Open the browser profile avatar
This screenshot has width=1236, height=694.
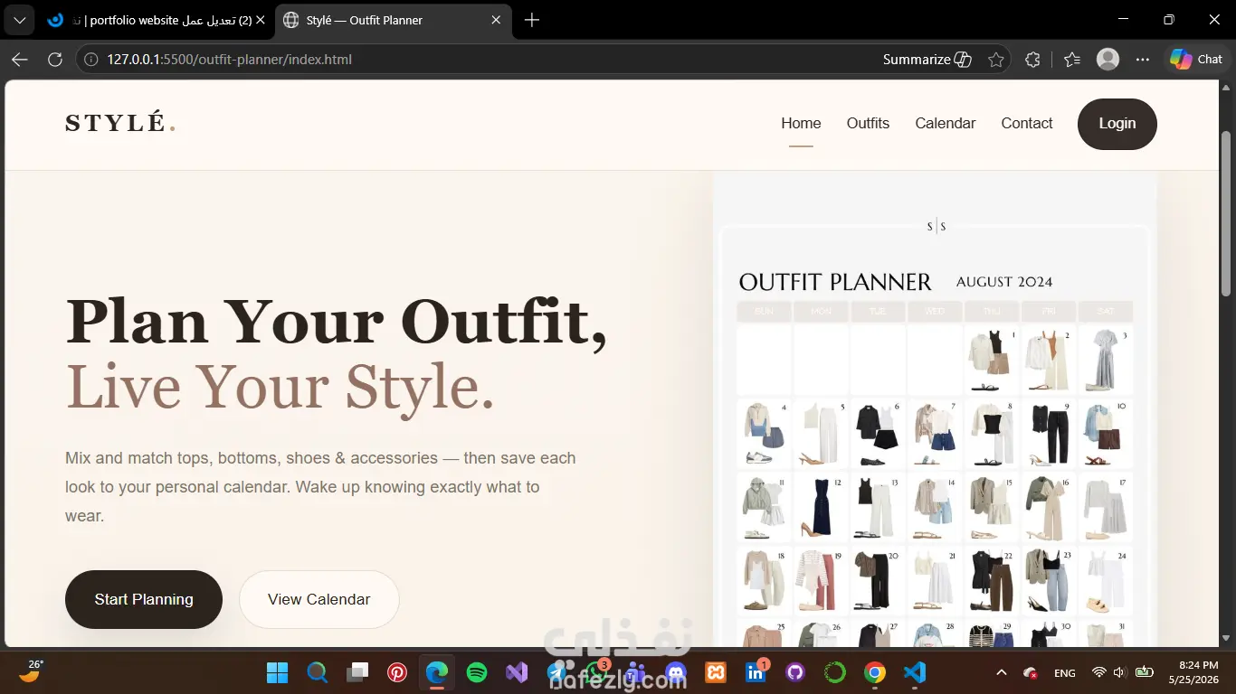[x=1108, y=60]
